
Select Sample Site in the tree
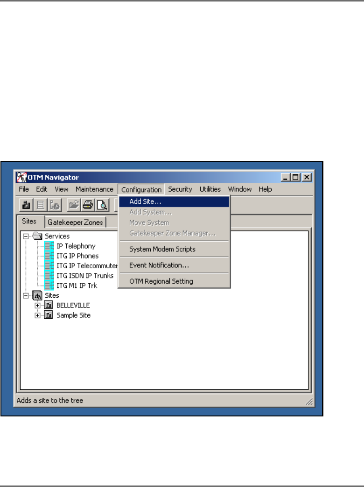(73, 315)
